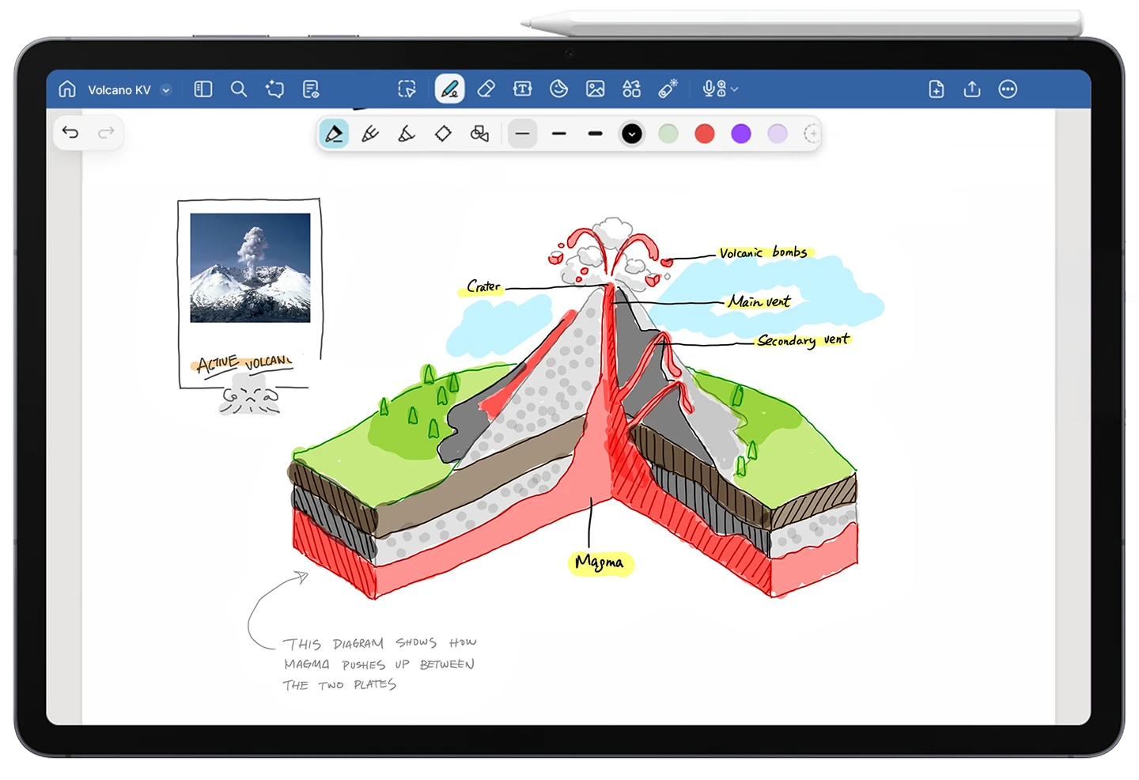Screen dimensions: 1139x780
Task: Choose the fountain pen style
Action: pos(334,134)
